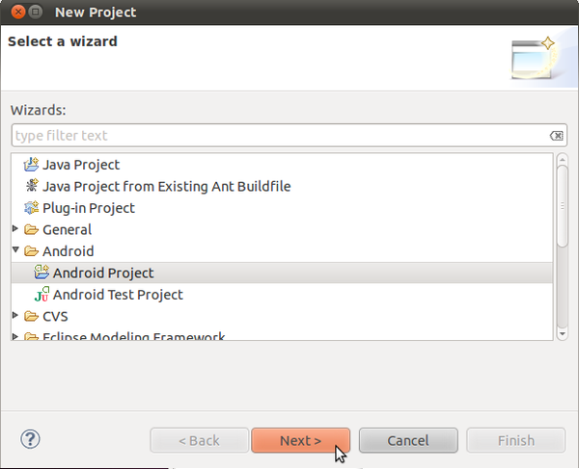The width and height of the screenshot is (579, 469).
Task: Expand the CVS category
Action: click(x=15, y=315)
